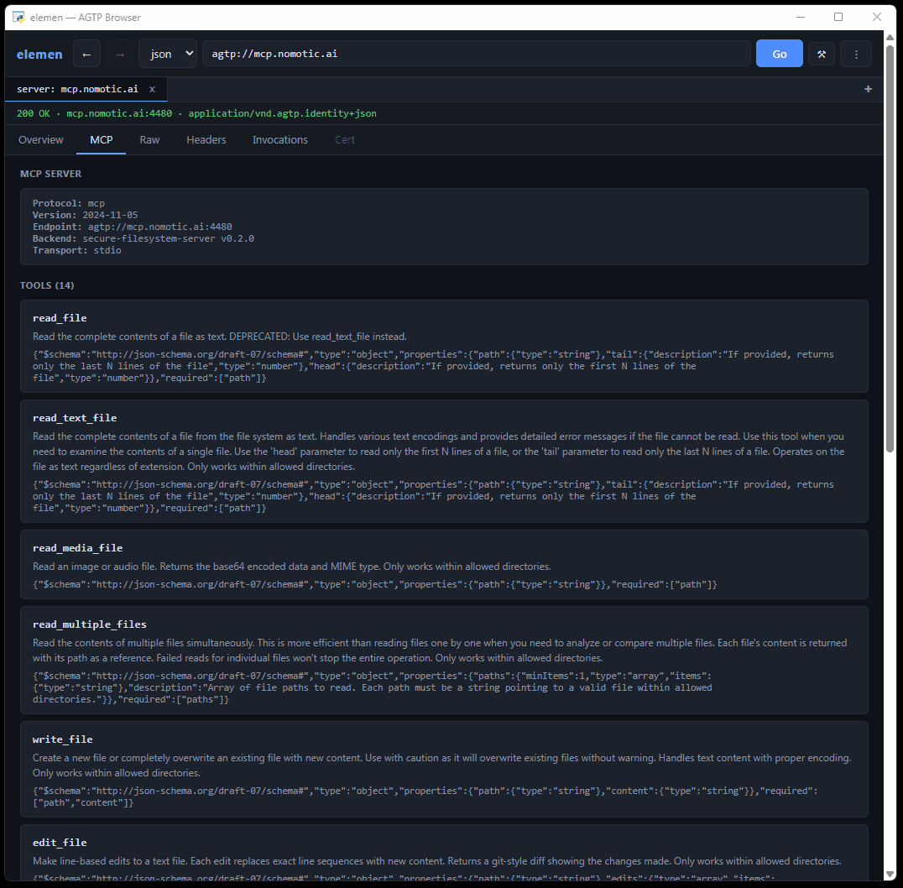
Task: Add a new tab with plus icon
Action: pyautogui.click(x=868, y=89)
